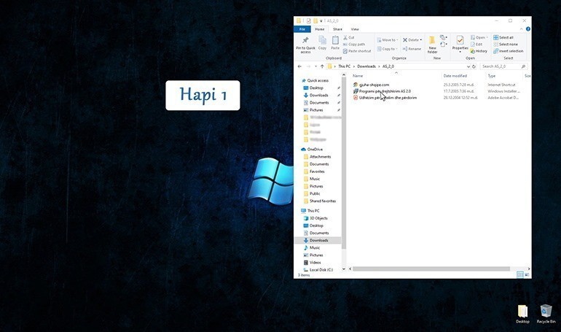Click Invert selection in ribbon

[508, 51]
